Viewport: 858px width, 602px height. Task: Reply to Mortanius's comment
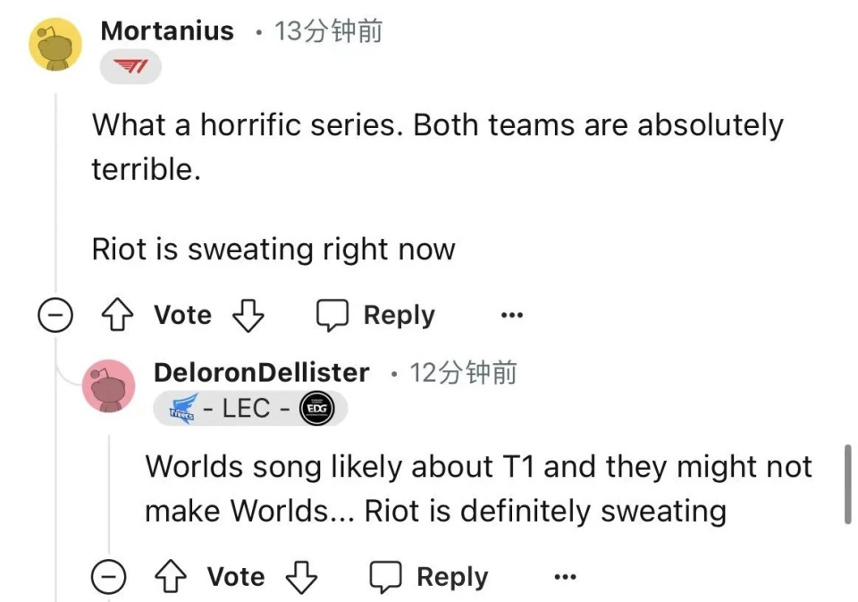pyautogui.click(x=375, y=316)
